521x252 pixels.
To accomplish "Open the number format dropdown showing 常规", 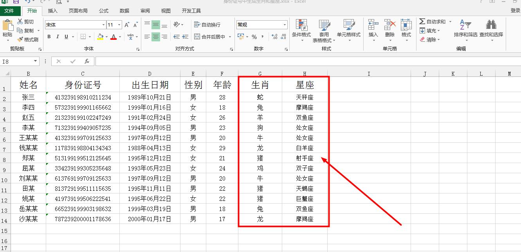I will (x=284, y=24).
